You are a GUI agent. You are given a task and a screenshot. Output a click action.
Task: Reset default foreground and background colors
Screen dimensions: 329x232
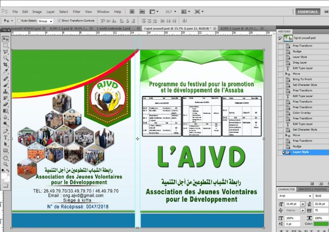click(x=3, y=170)
